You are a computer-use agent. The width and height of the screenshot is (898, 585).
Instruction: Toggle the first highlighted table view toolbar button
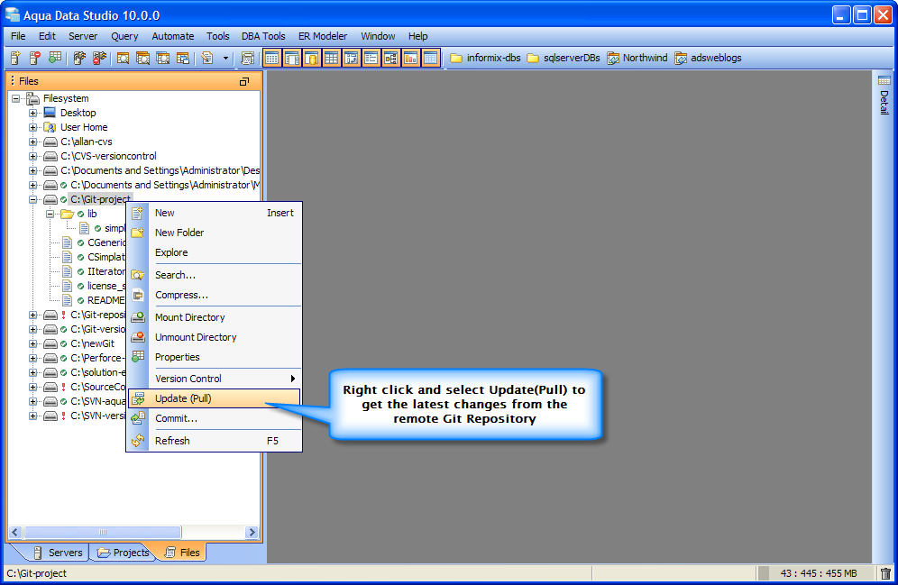(x=272, y=58)
